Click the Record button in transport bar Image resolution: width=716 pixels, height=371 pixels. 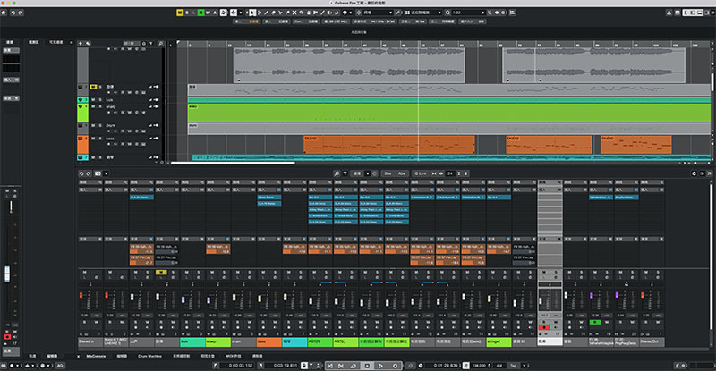[x=395, y=366]
